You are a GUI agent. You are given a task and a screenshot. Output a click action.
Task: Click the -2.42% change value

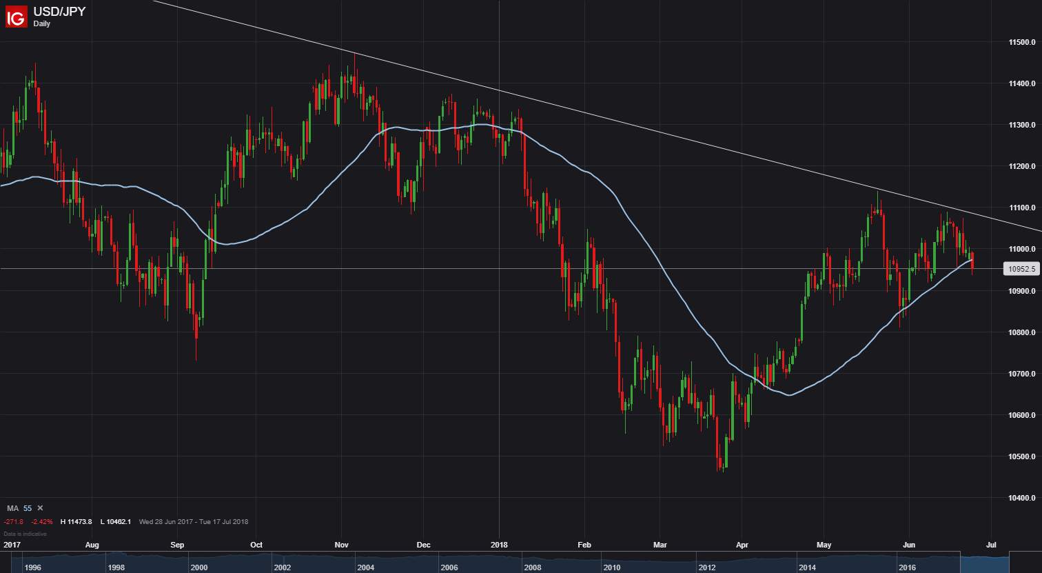tap(42, 522)
